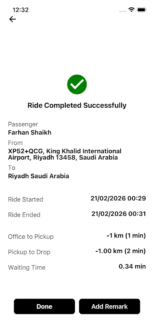This screenshot has width=154, height=334.
Task: Tap the green checkmark success icon
Action: click(x=77, y=84)
